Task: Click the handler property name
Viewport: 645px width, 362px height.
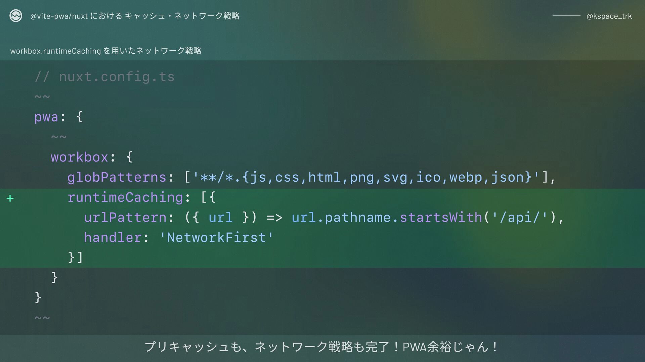Action: pos(113,238)
